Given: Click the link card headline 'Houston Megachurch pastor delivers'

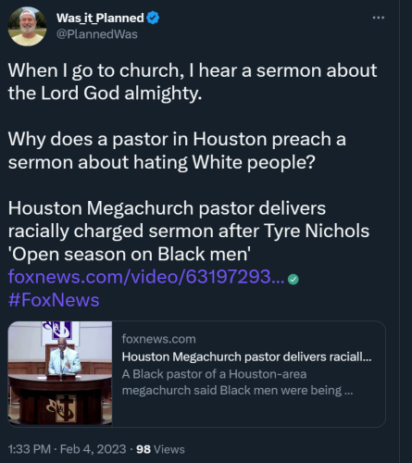Looking at the screenshot, I should tap(246, 357).
